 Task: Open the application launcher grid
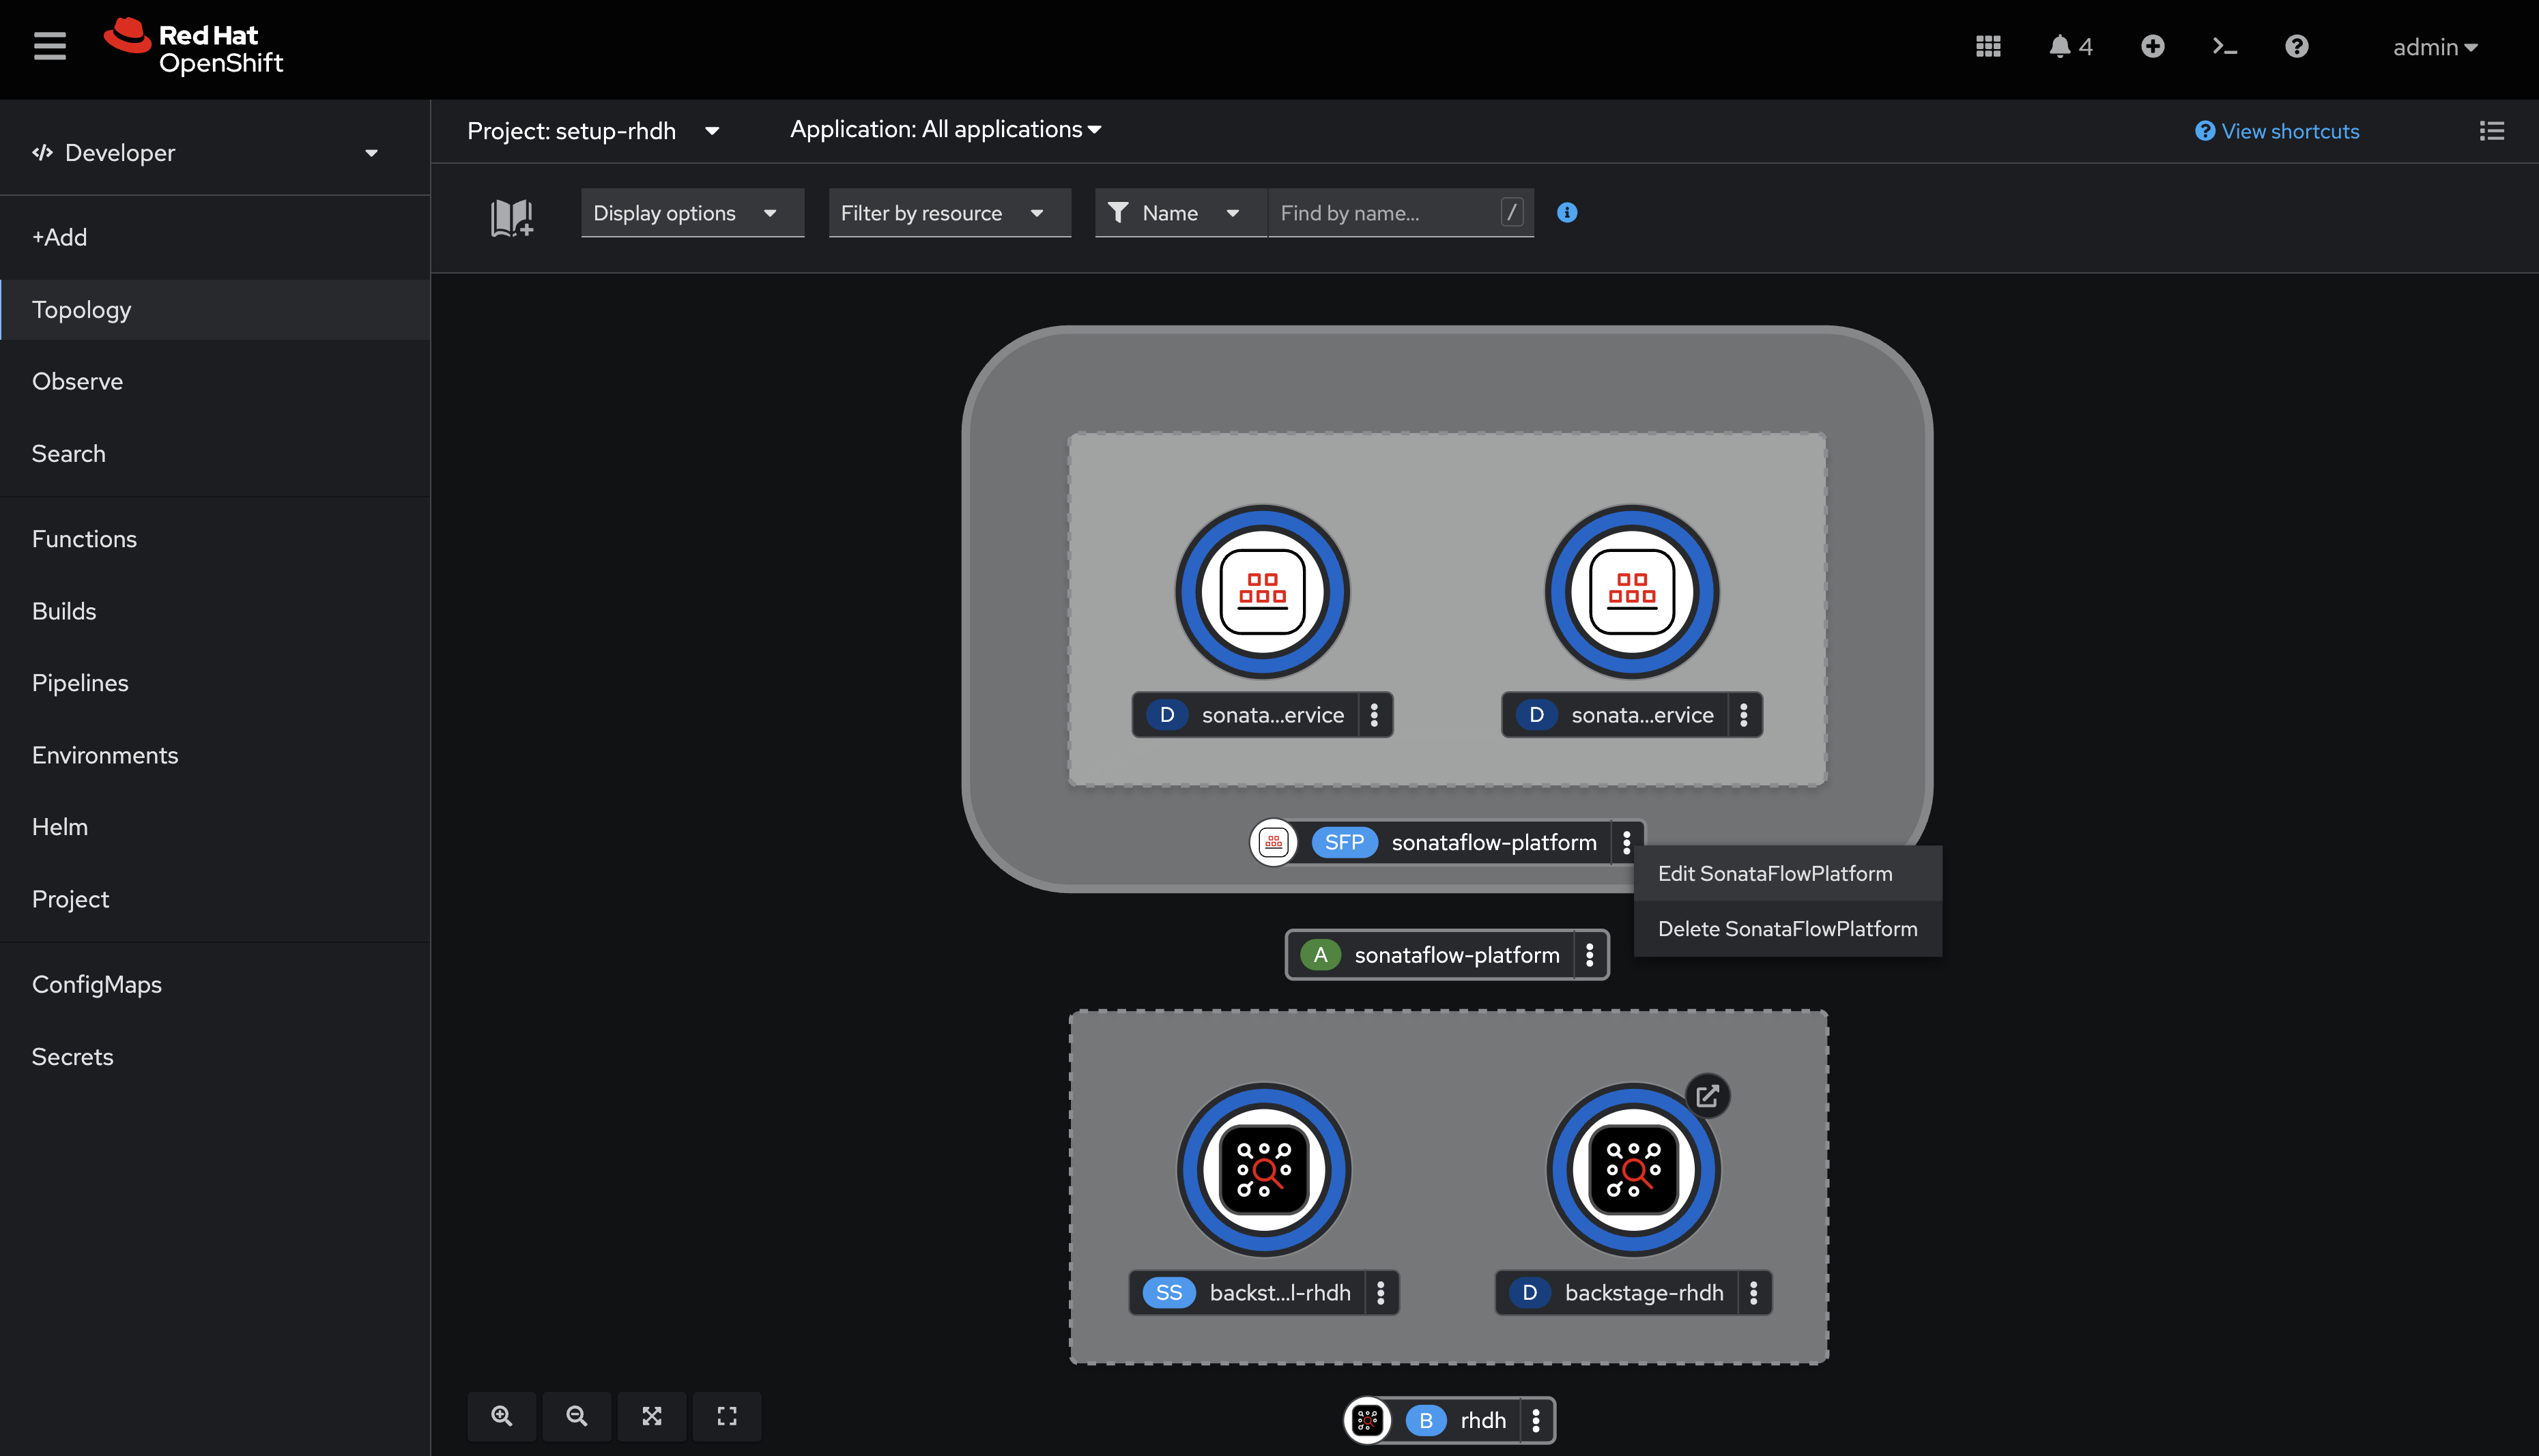pos(1988,46)
